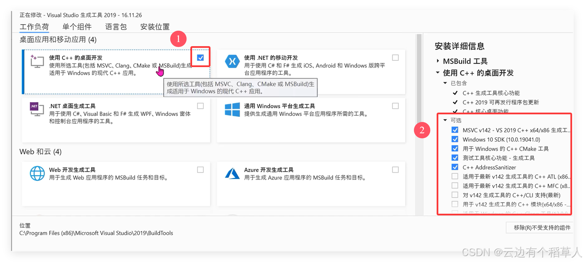Click the .NET desktop build tools icon
The width and height of the screenshot is (584, 262).
(36, 110)
